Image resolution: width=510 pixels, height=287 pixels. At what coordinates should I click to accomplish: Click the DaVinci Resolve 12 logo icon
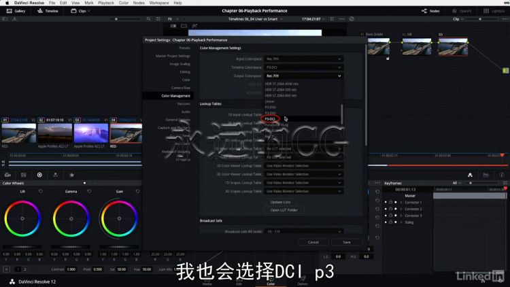tap(12, 282)
